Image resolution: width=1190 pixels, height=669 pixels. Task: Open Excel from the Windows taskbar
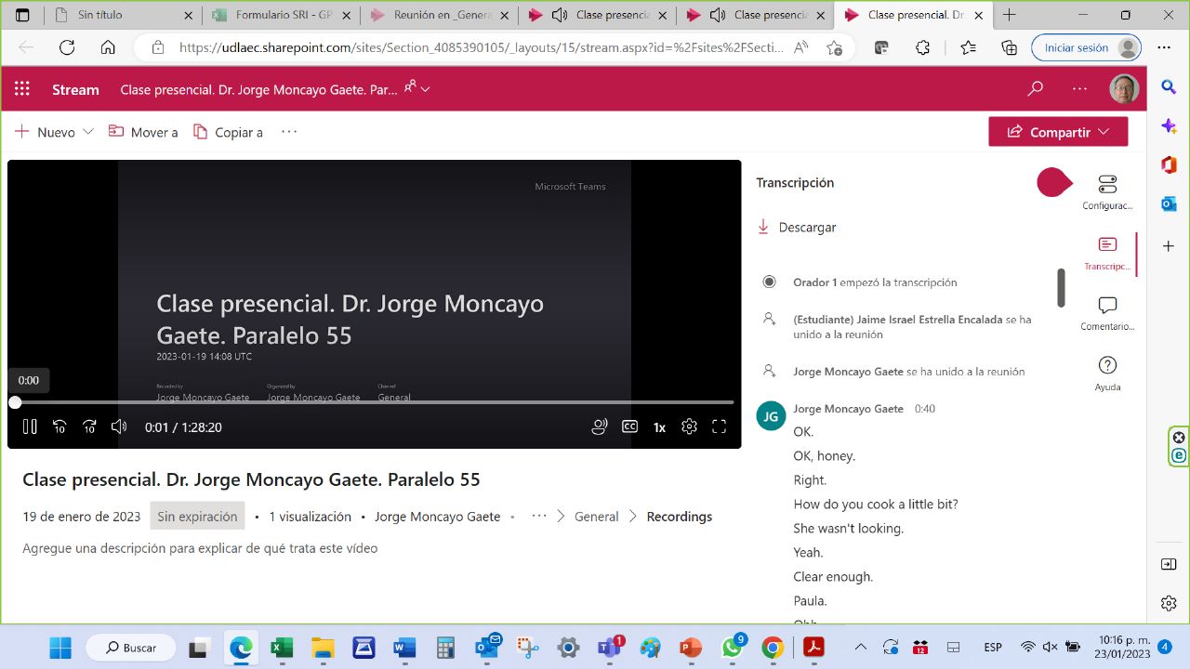[x=282, y=648]
